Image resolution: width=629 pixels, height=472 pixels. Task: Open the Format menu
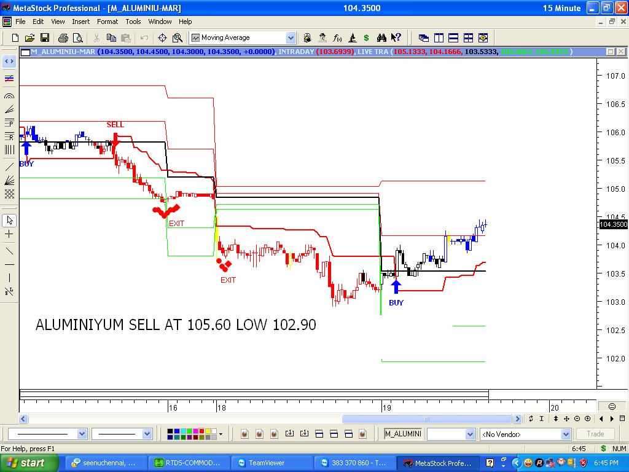tap(107, 22)
